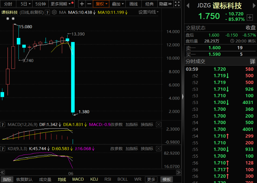The width and height of the screenshot is (257, 183).
Task: Add JDZG to watchlist plus icon
Action: pyautogui.click(x=250, y=17)
